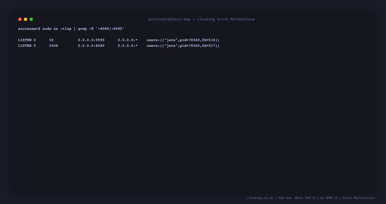Click LISTEN in the 9990 row
386x204 pixels.
pyautogui.click(x=25, y=40)
